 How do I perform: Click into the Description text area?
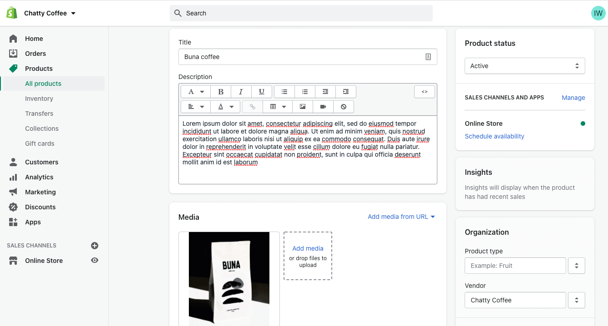point(308,149)
